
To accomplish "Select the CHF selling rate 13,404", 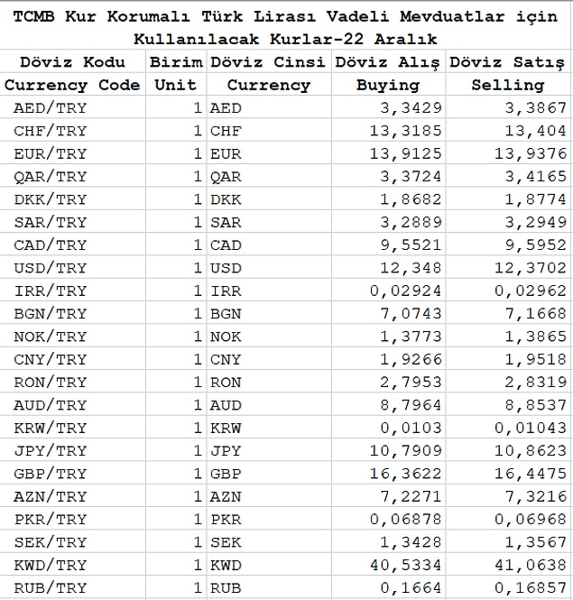I will click(508, 131).
